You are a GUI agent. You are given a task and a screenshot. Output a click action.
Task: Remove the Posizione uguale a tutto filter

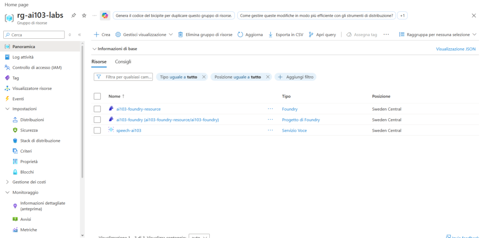click(x=268, y=77)
